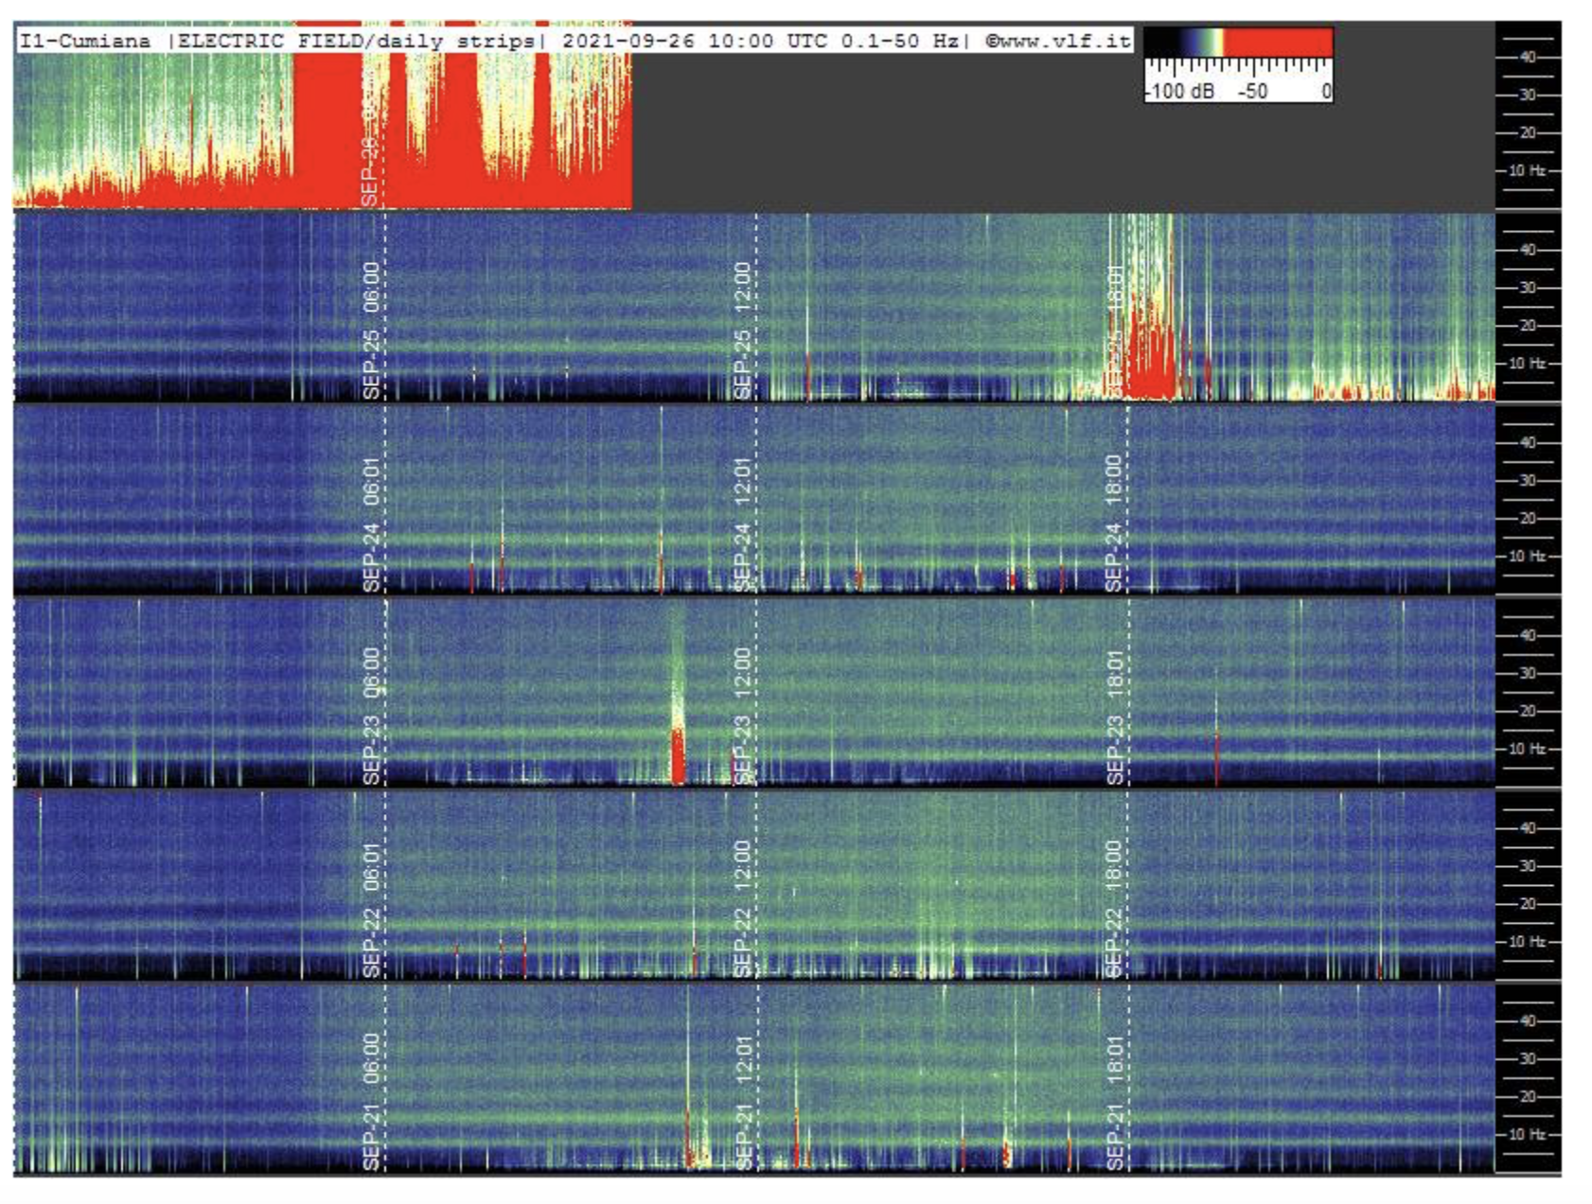The width and height of the screenshot is (1592, 1204).
Task: Click the SEP-21 18:01 time marker
Action: click(x=1114, y=1104)
